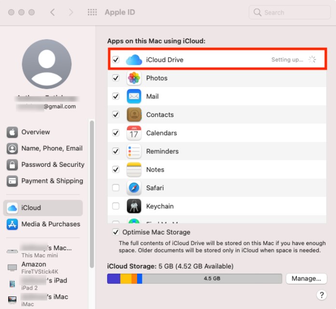Open the Overview section
Viewport: 336px width, 309px height.
click(43, 132)
